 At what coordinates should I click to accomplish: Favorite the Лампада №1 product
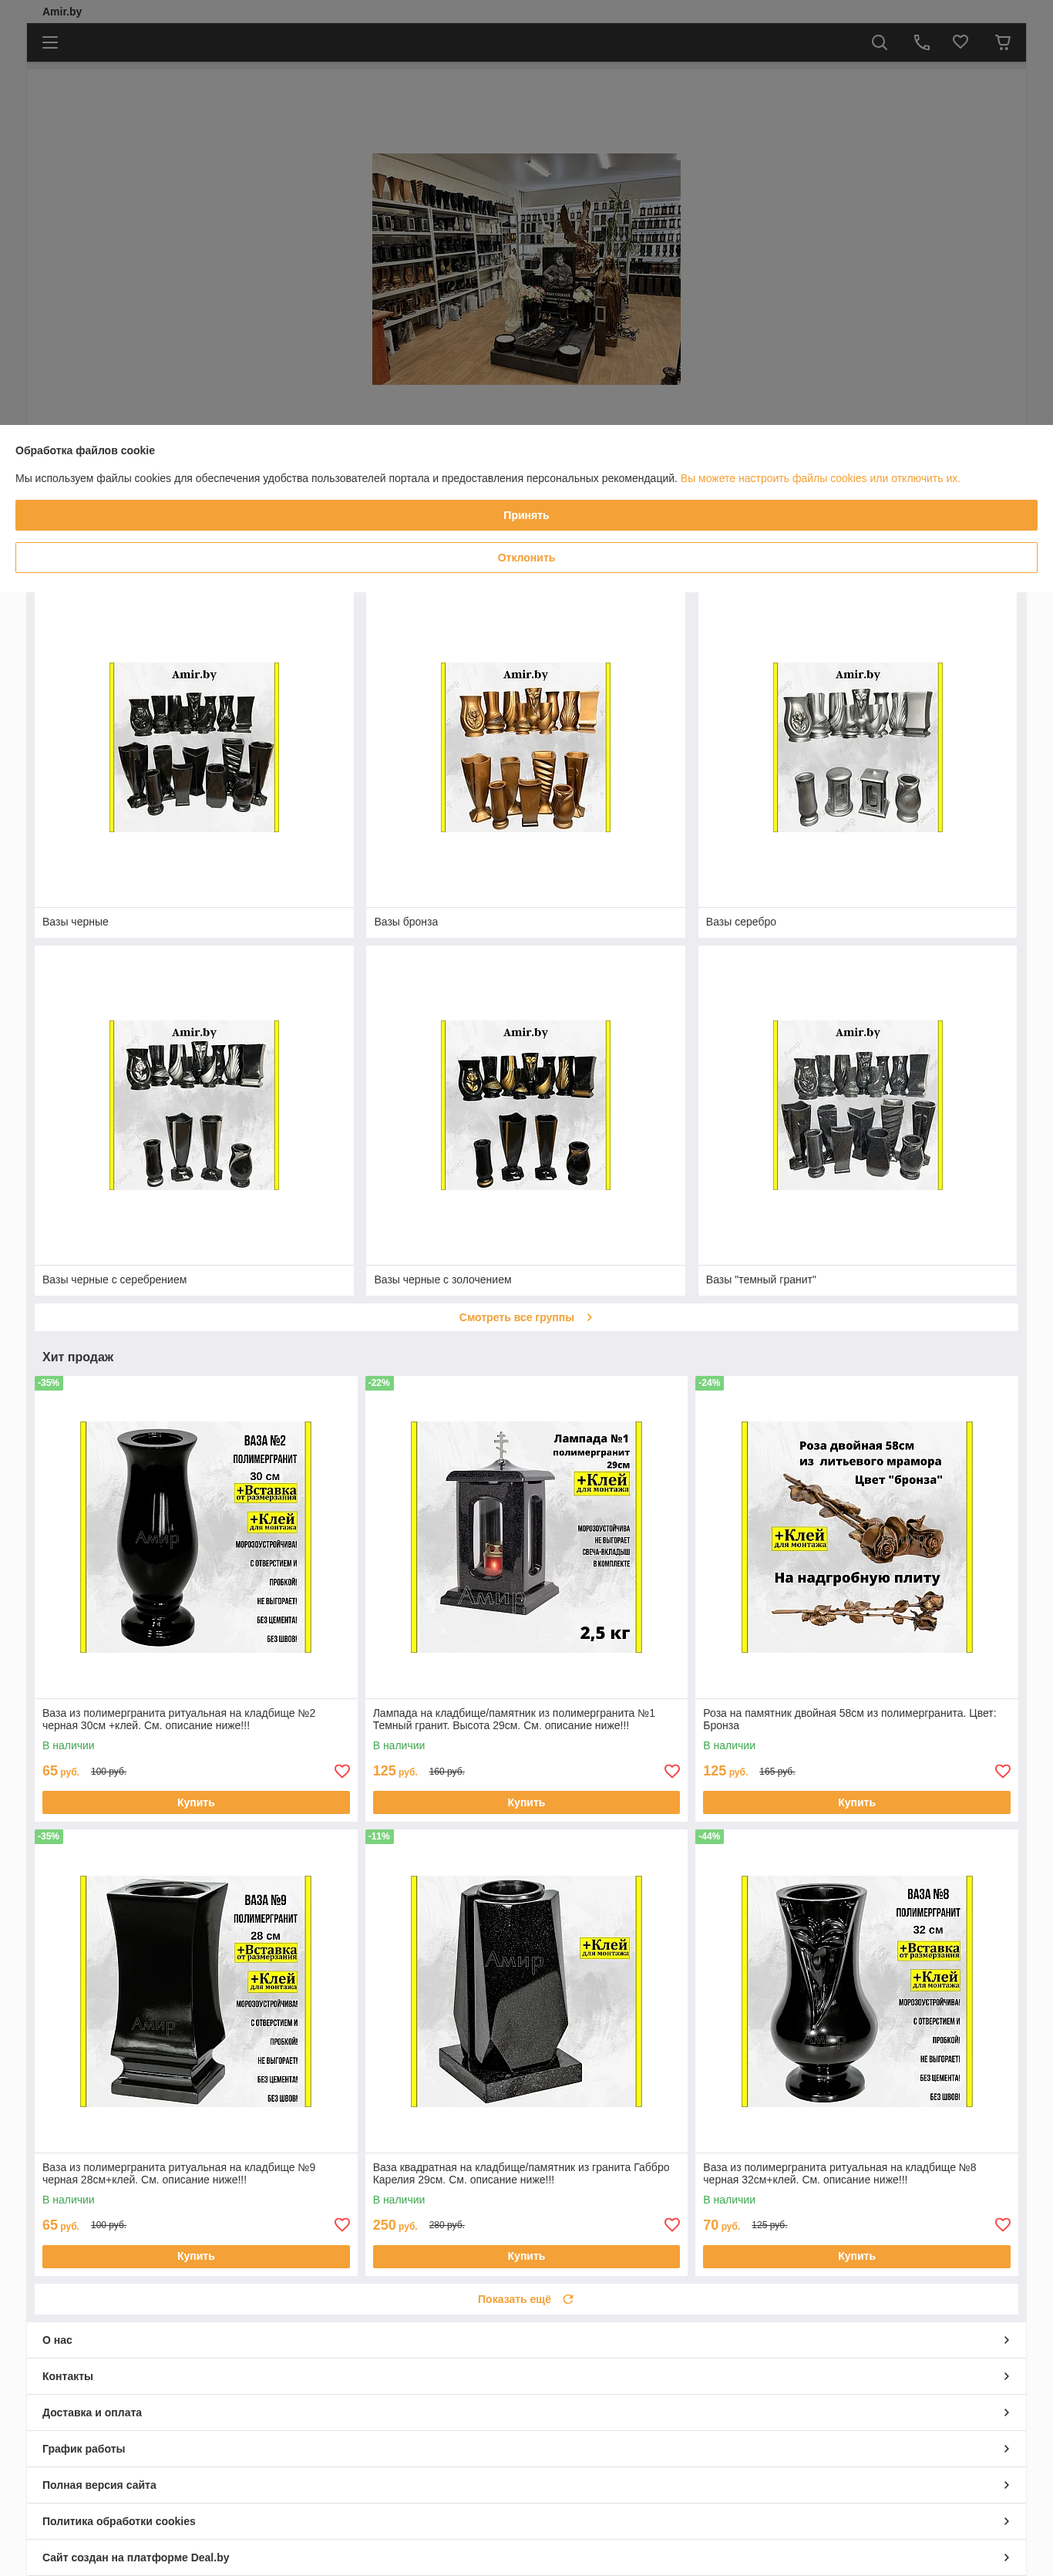click(x=672, y=1771)
